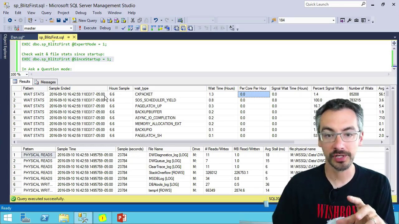Switch to the Dan.sql tab
Viewport: 399px width, 224px height.
tap(17, 37)
